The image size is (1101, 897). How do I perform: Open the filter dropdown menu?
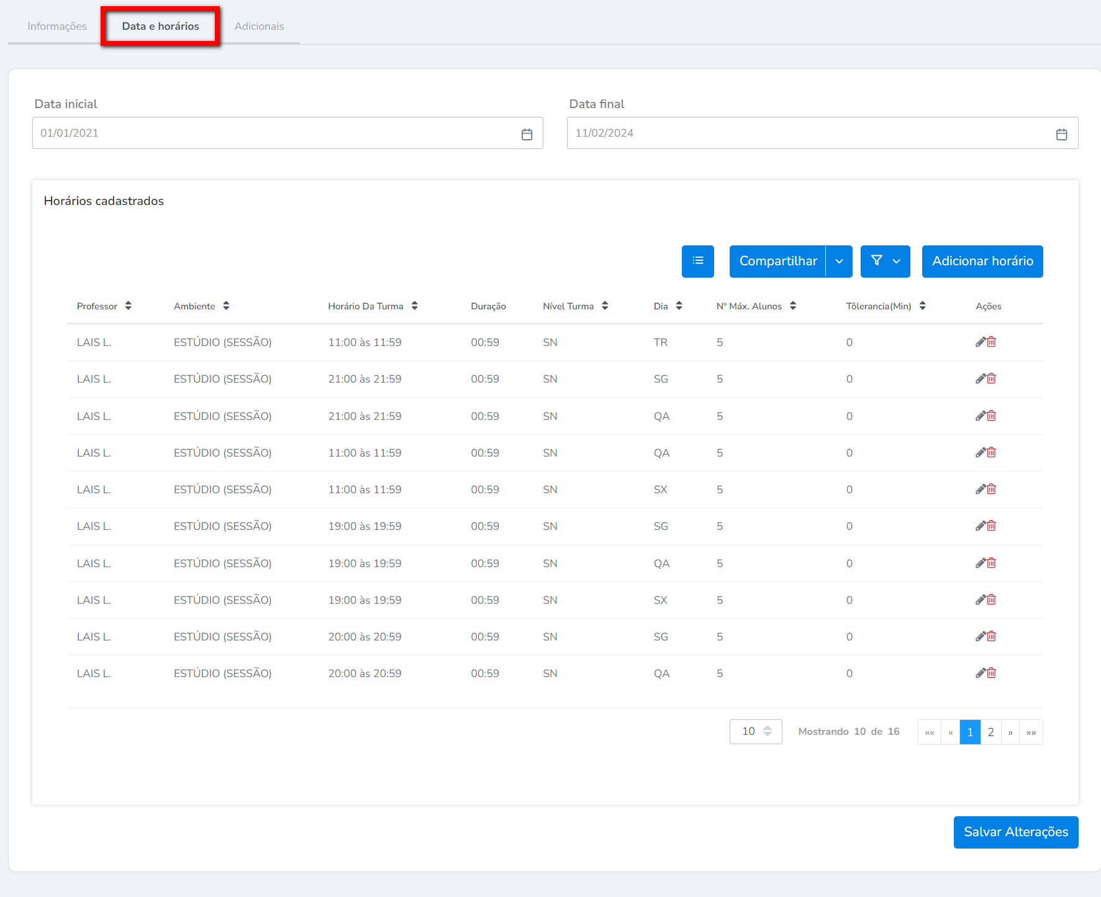885,262
